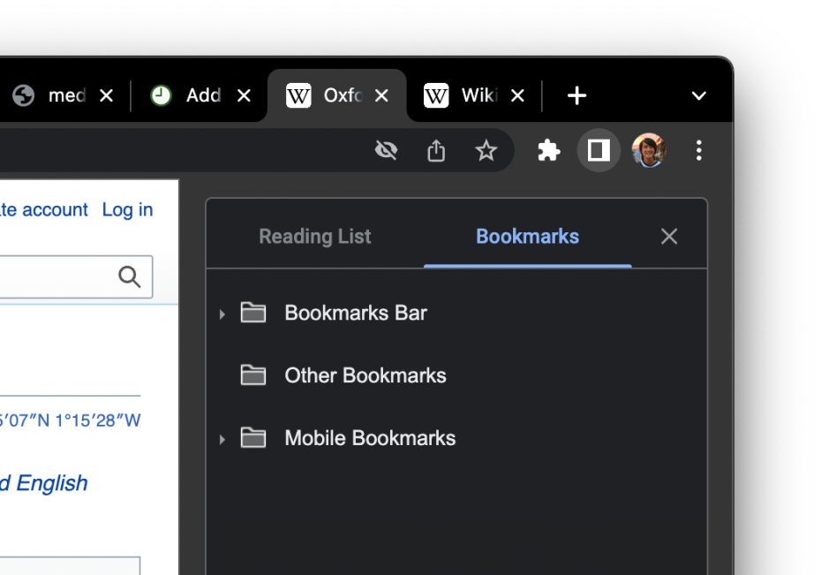Image resolution: width=821 pixels, height=575 pixels.
Task: Click the Share page icon
Action: [436, 151]
